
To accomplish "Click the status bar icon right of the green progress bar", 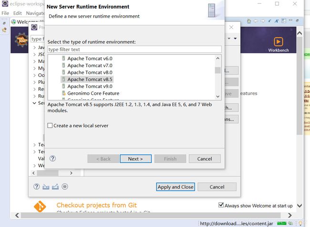I will pos(290,224).
